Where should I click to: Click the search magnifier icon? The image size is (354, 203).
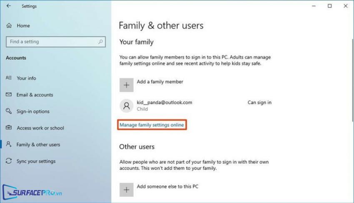coord(100,42)
